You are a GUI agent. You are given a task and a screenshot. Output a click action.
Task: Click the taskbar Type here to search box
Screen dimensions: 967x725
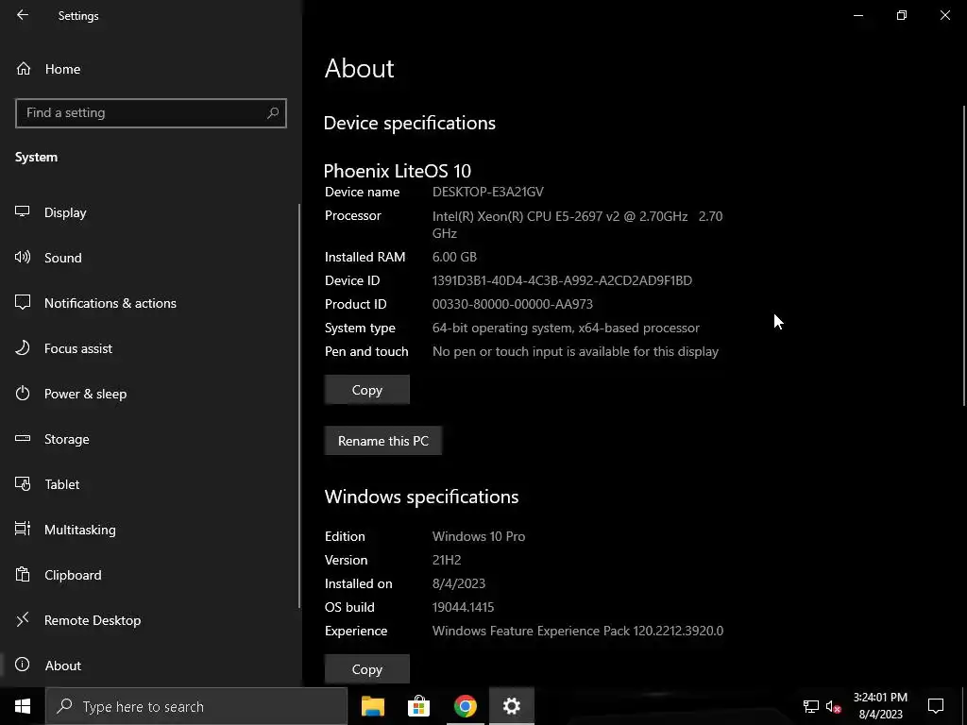coord(196,706)
